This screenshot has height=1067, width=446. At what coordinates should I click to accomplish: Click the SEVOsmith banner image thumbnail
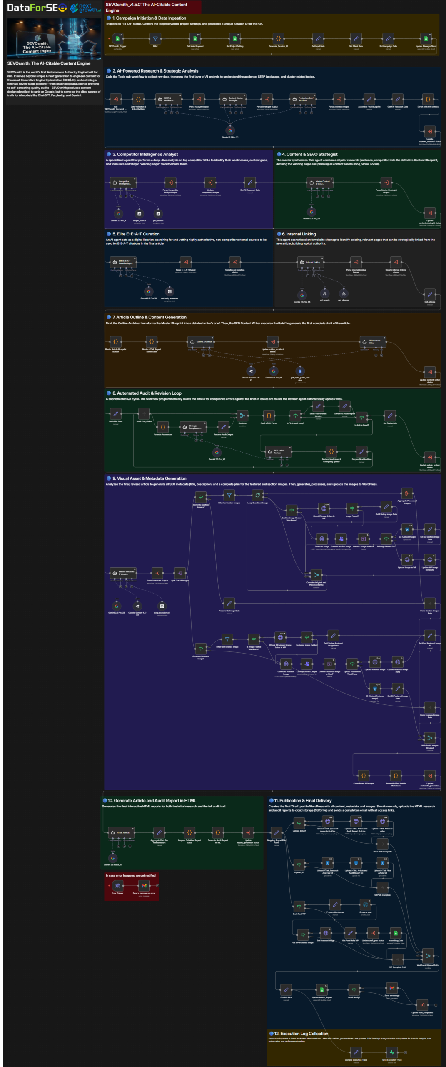[54, 39]
